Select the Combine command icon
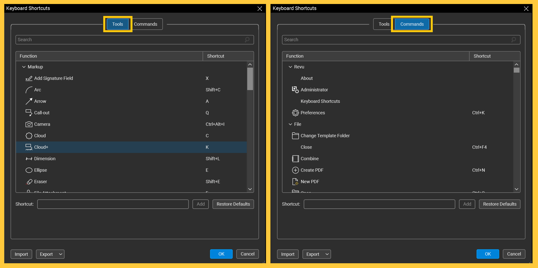The image size is (538, 268). tap(295, 159)
